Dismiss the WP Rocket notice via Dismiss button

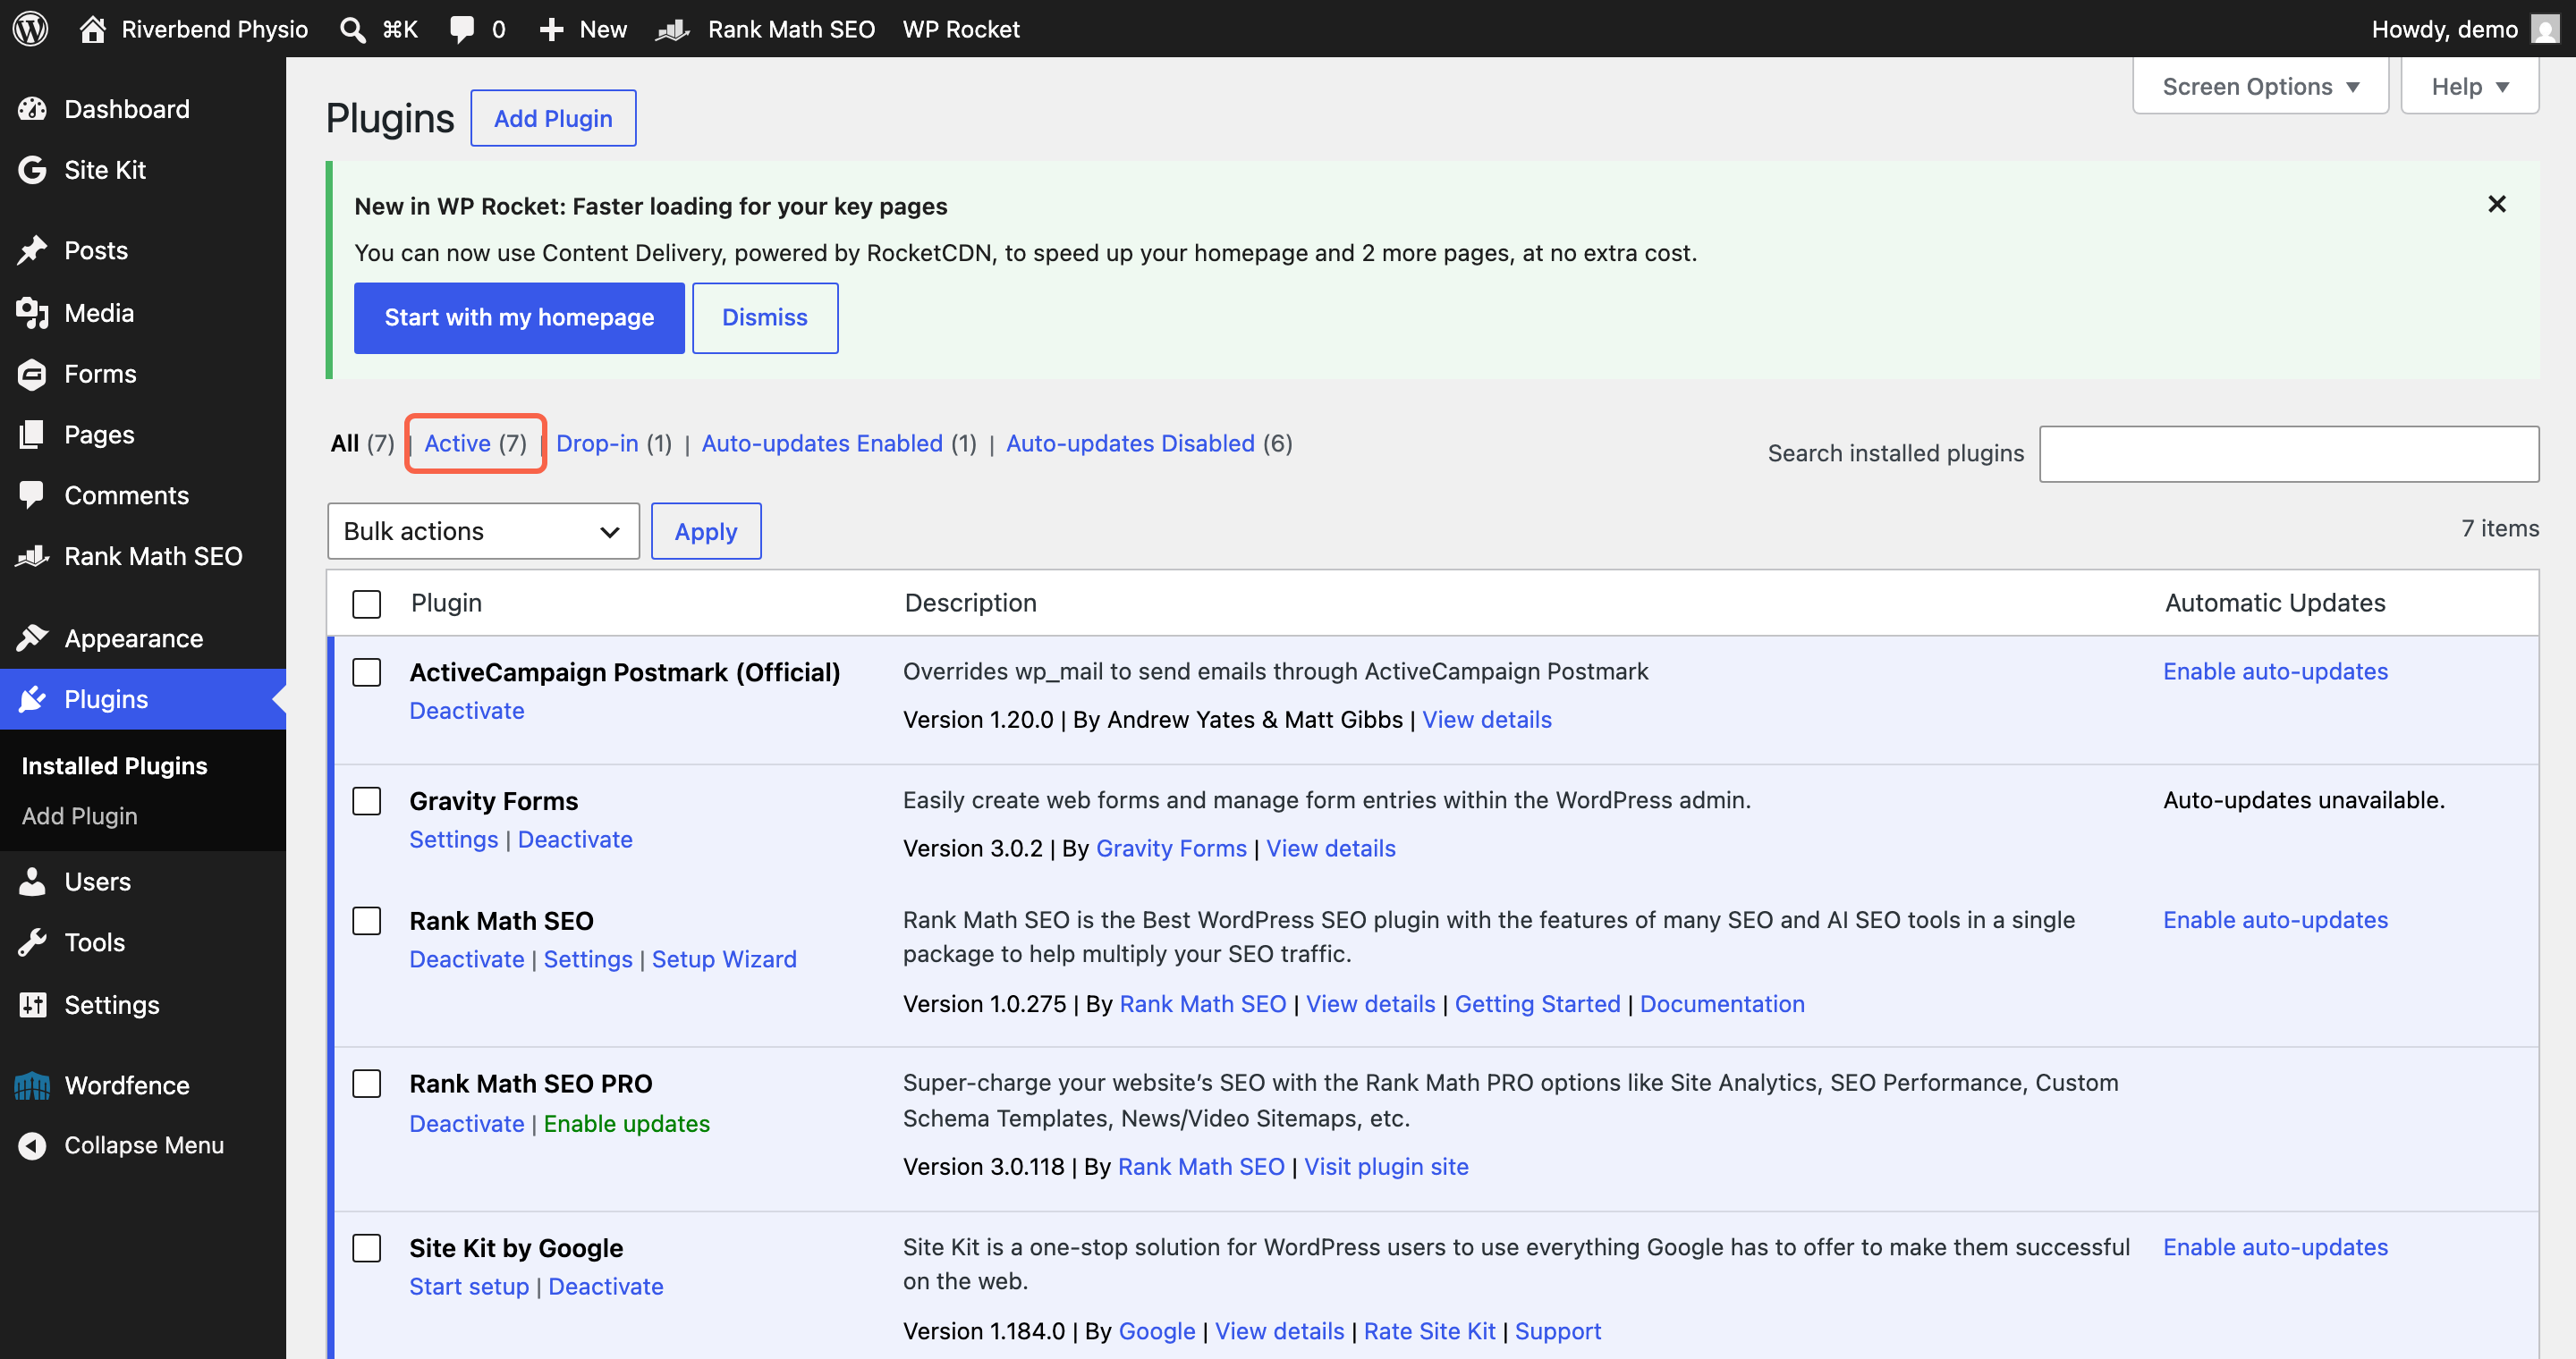click(x=765, y=317)
